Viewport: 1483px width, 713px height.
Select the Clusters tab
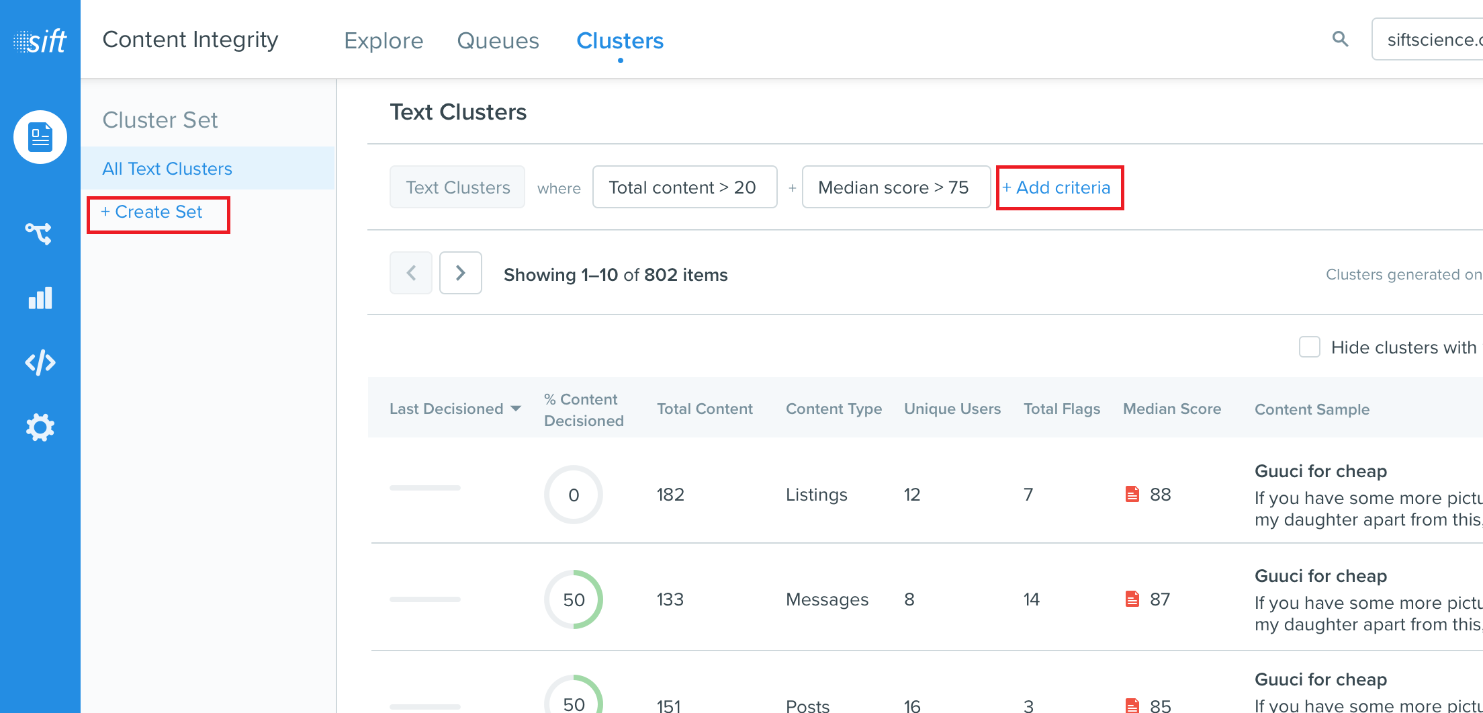(x=620, y=40)
